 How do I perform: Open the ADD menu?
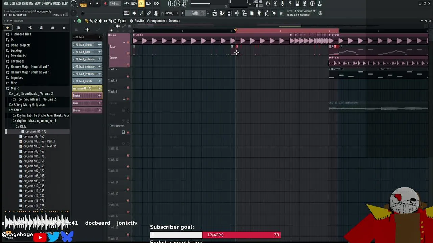(18, 4)
